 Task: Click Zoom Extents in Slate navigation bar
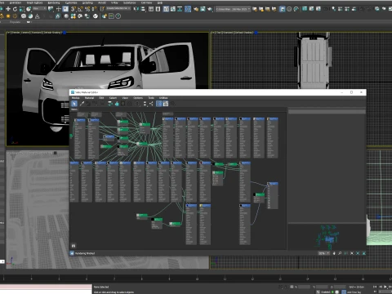click(352, 253)
